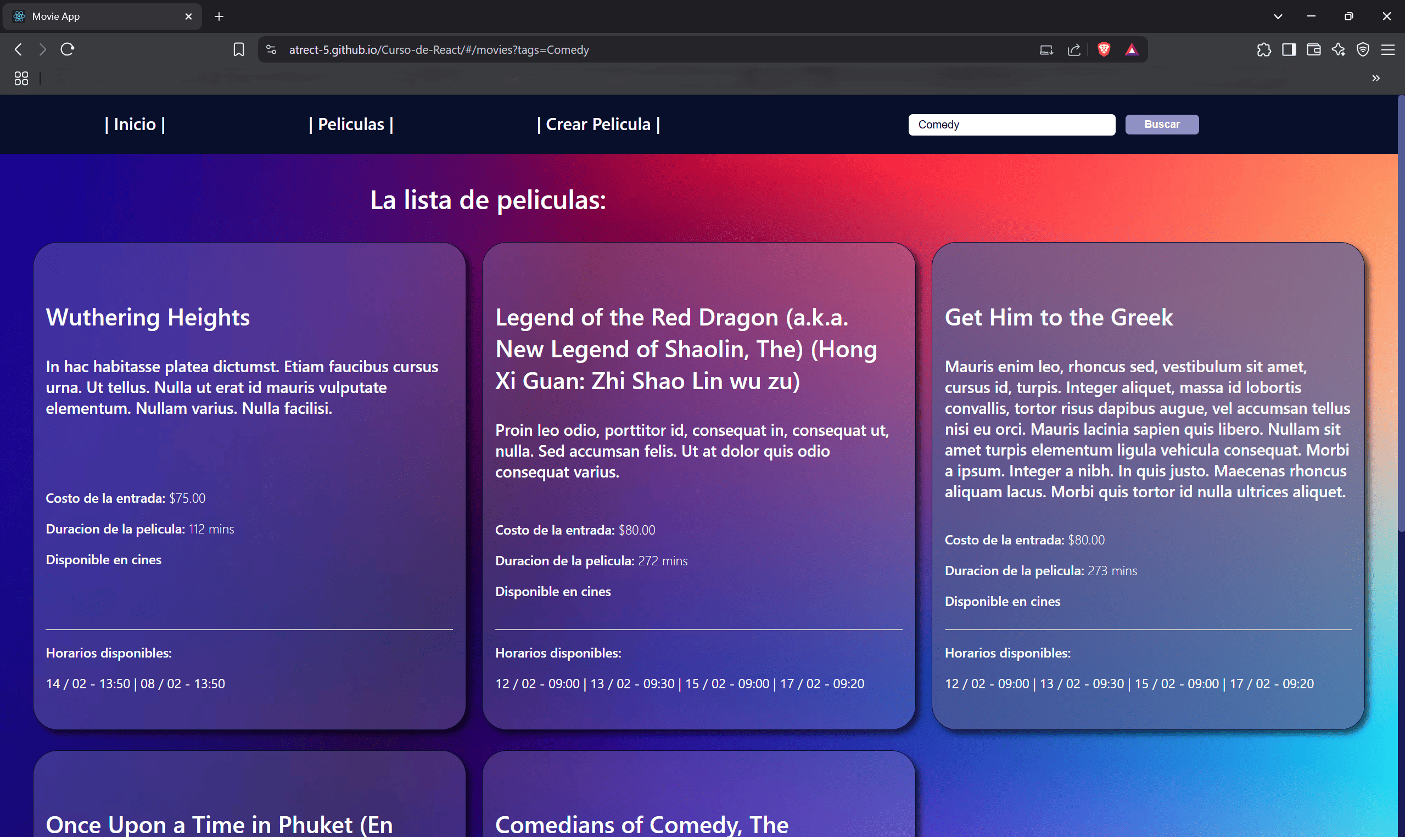Screen dimensions: 1405x837
Task: Click the Wuthering Heights description paragraph
Action: coord(242,387)
